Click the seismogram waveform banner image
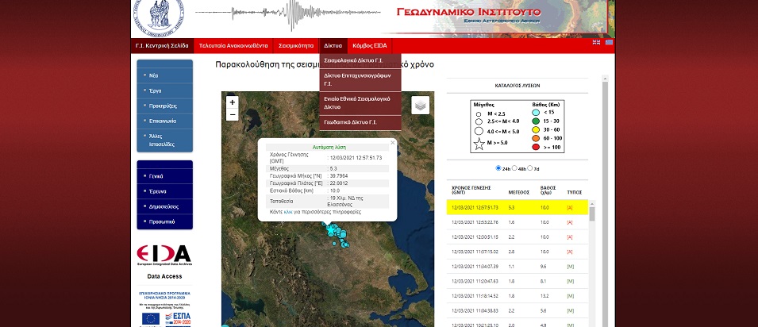This screenshot has height=327, width=758. (x=288, y=13)
